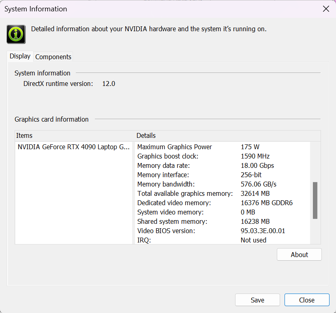Click the Close button at bottom

coord(306,300)
